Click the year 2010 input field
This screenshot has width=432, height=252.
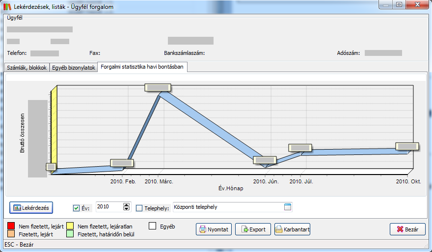[x=108, y=207]
